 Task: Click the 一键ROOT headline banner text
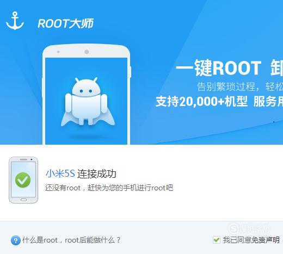pos(219,68)
